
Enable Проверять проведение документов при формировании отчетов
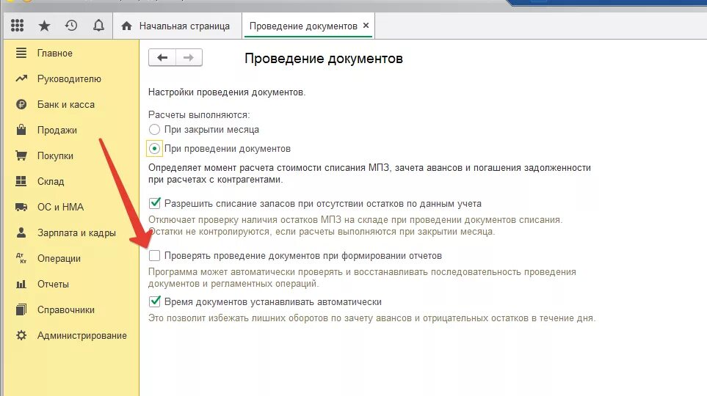tap(155, 255)
